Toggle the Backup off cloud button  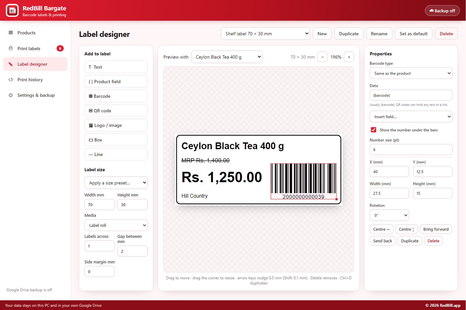(442, 11)
